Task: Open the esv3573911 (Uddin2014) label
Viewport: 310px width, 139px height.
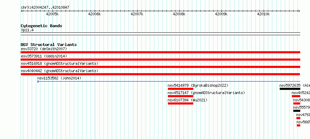Action: (x=44, y=56)
